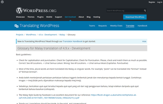The height and width of the screenshot is (104, 163).
Task: Open the Register link
Action: pyautogui.click(x=152, y=2)
